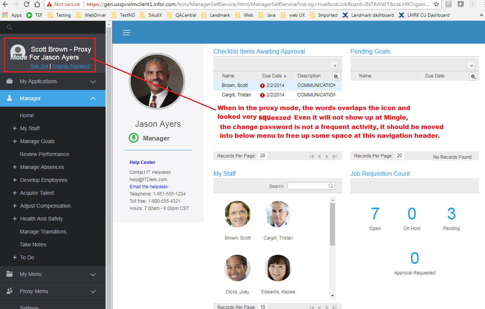Expand Adjust Compensation in the Manager menu
485x309 pixels.
15,206
